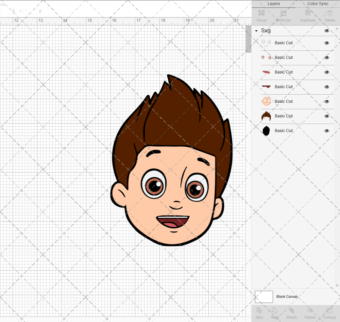The image size is (340, 322).
Task: Collapse the Svg group arrow
Action: (256, 31)
